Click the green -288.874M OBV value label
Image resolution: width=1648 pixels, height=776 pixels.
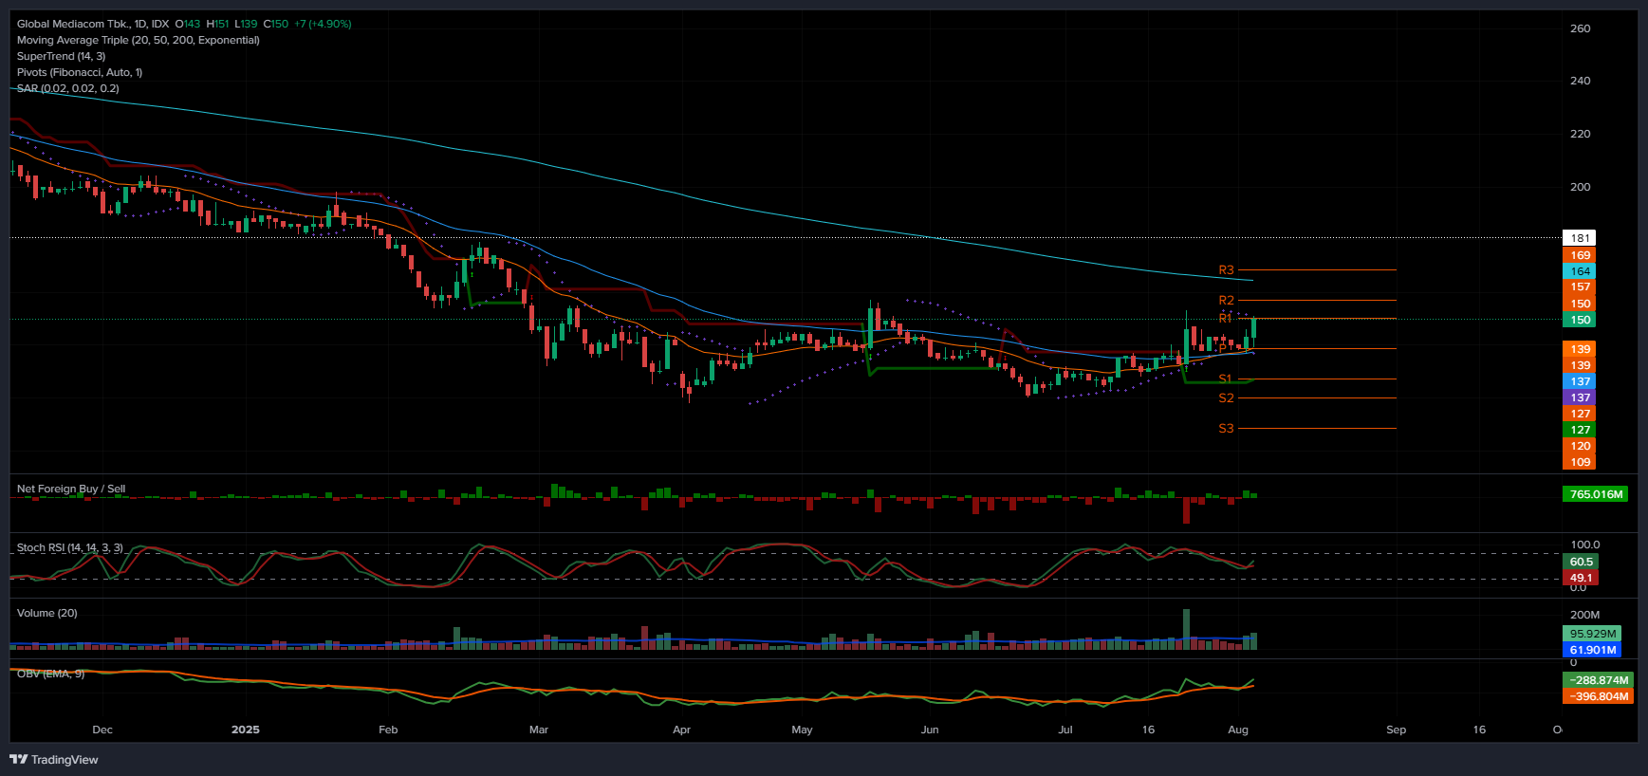point(1598,680)
